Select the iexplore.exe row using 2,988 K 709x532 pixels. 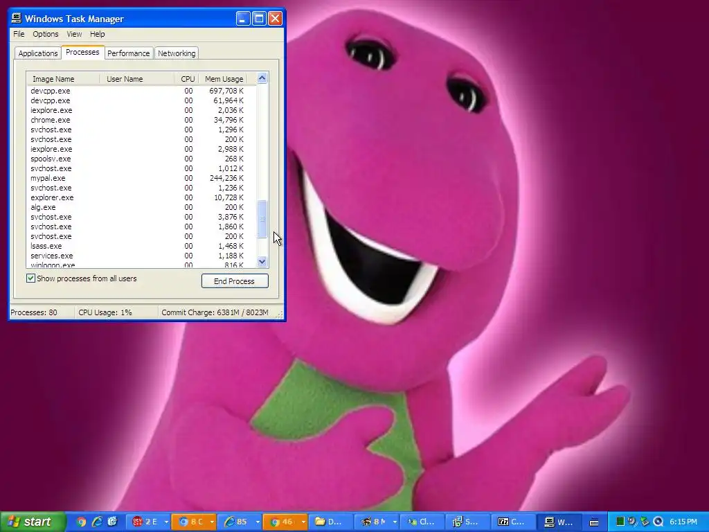(x=141, y=149)
